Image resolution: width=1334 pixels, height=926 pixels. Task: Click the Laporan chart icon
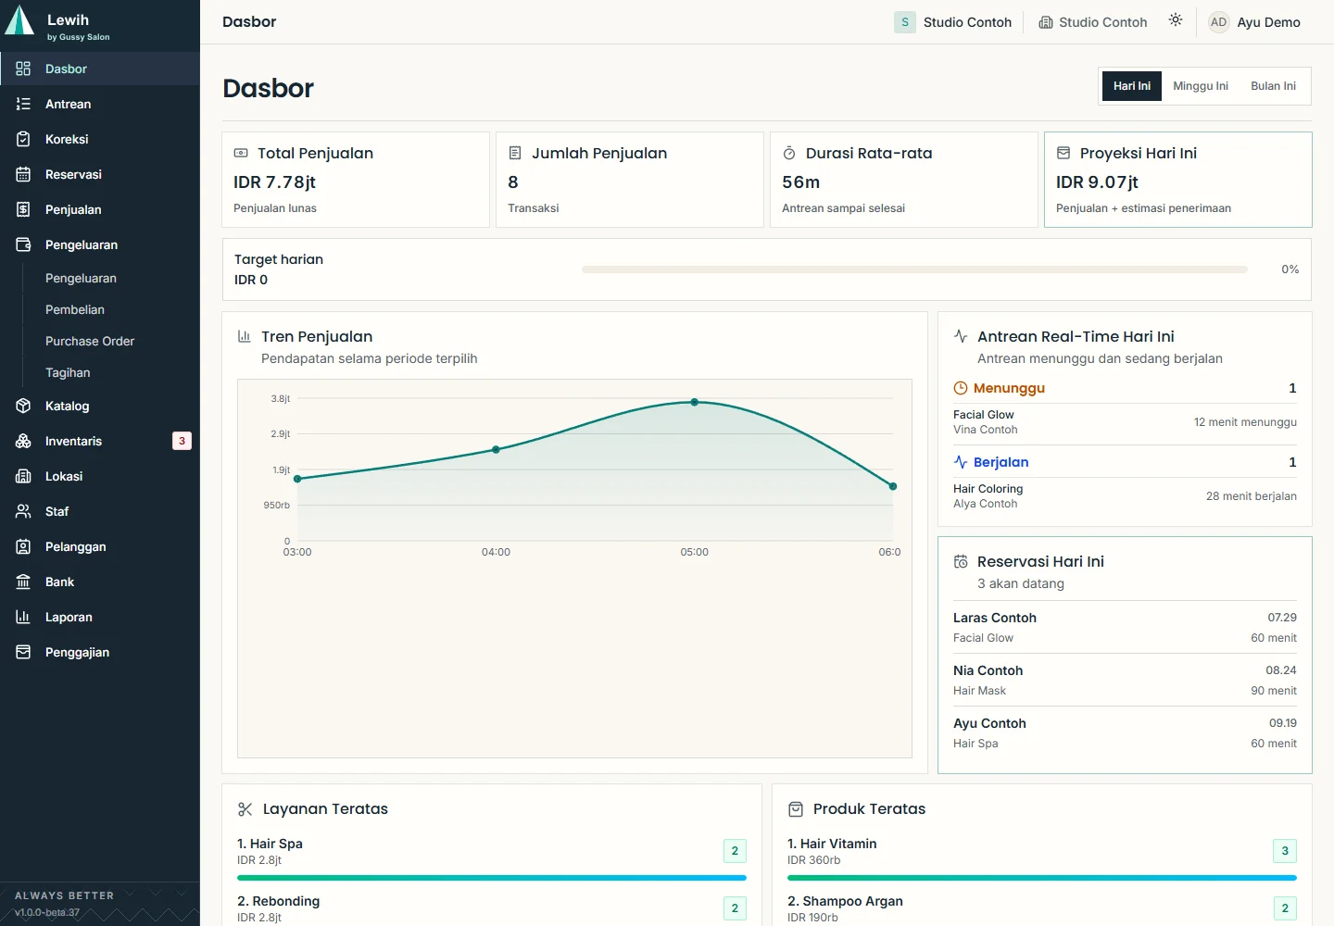click(23, 617)
